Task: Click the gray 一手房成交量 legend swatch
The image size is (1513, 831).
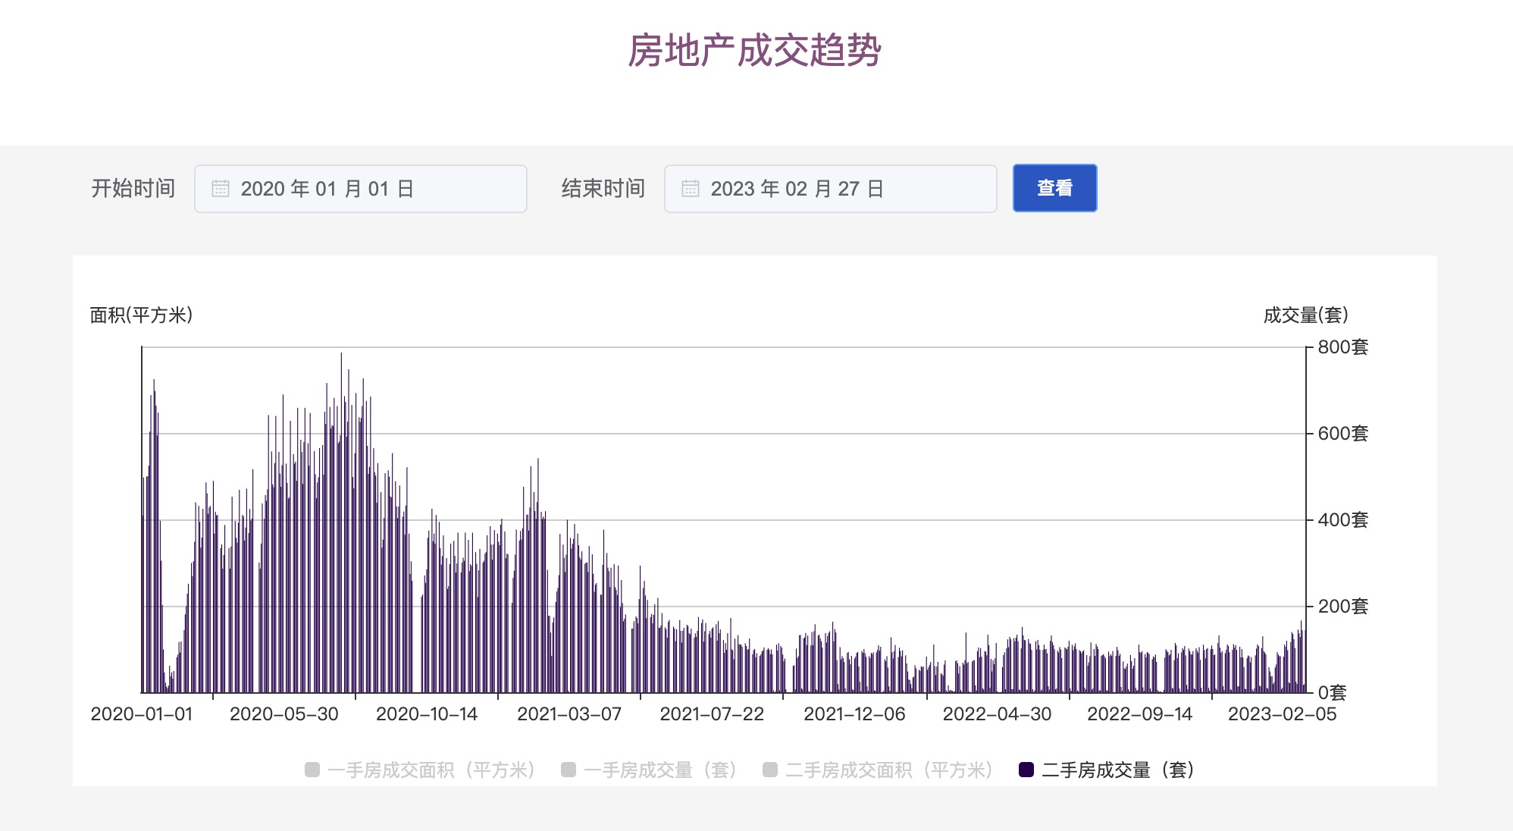Action: coord(568,770)
